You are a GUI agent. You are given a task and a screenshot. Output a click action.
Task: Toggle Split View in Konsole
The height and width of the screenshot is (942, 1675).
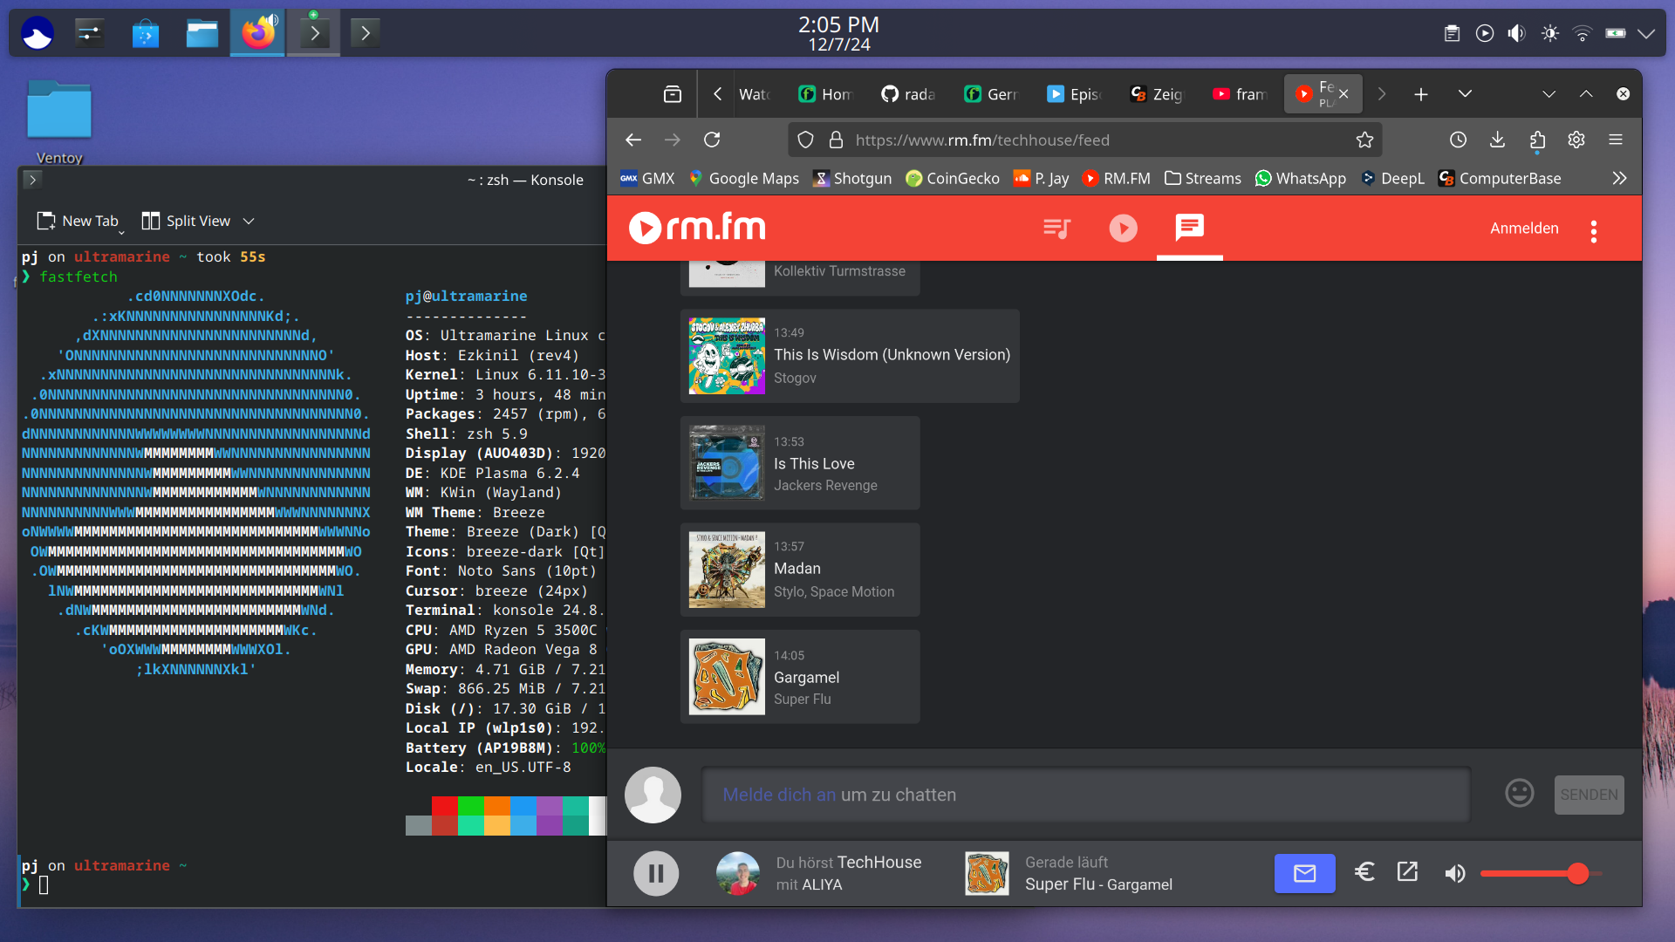187,221
